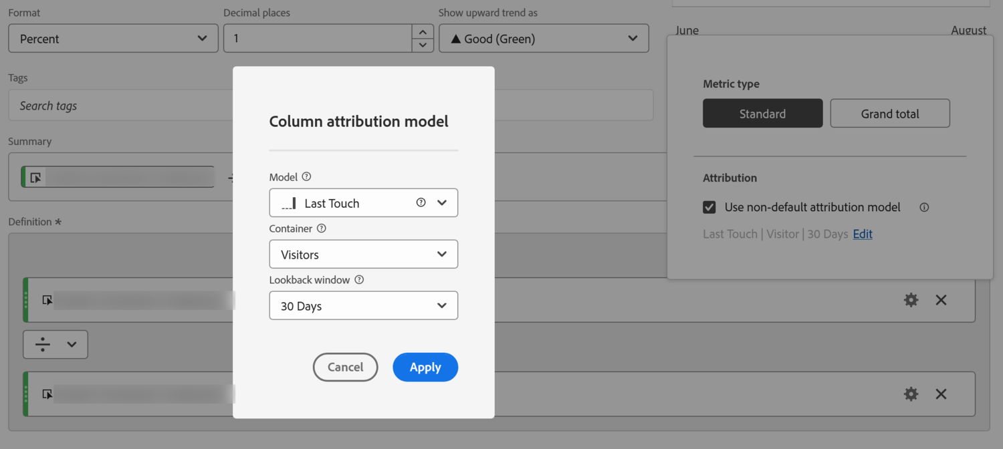This screenshot has height=449, width=1003.
Task: Open settings gear for second definition row
Action: tap(911, 394)
